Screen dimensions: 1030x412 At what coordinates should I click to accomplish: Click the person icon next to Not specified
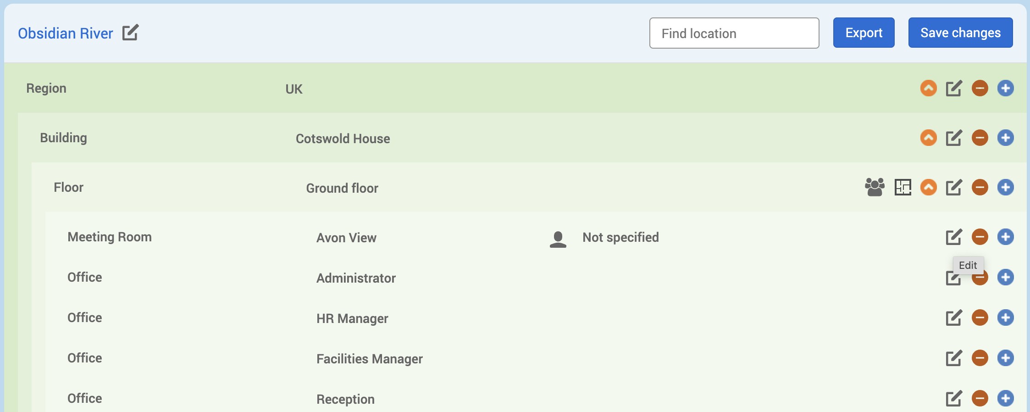click(558, 239)
